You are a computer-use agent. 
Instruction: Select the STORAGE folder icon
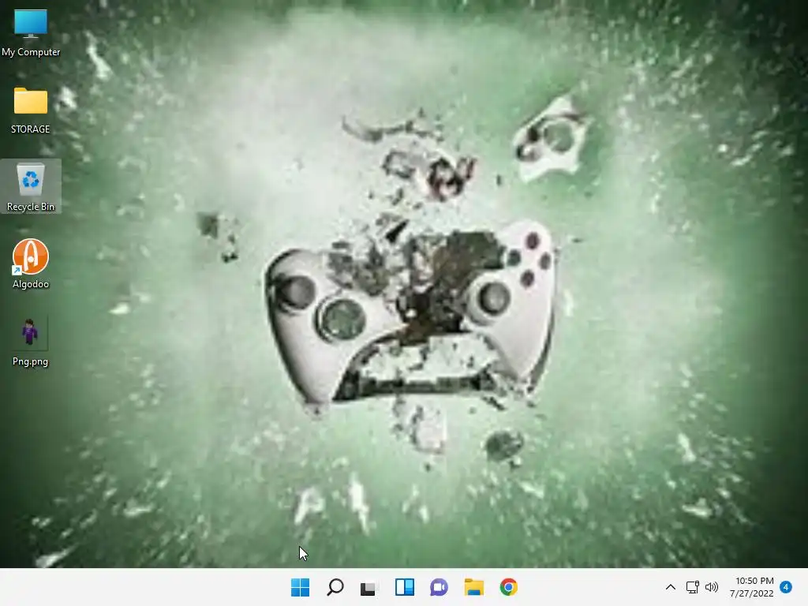[x=31, y=100]
